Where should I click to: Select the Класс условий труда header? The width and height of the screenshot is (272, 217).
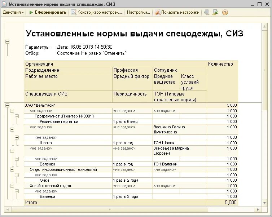(x=193, y=82)
